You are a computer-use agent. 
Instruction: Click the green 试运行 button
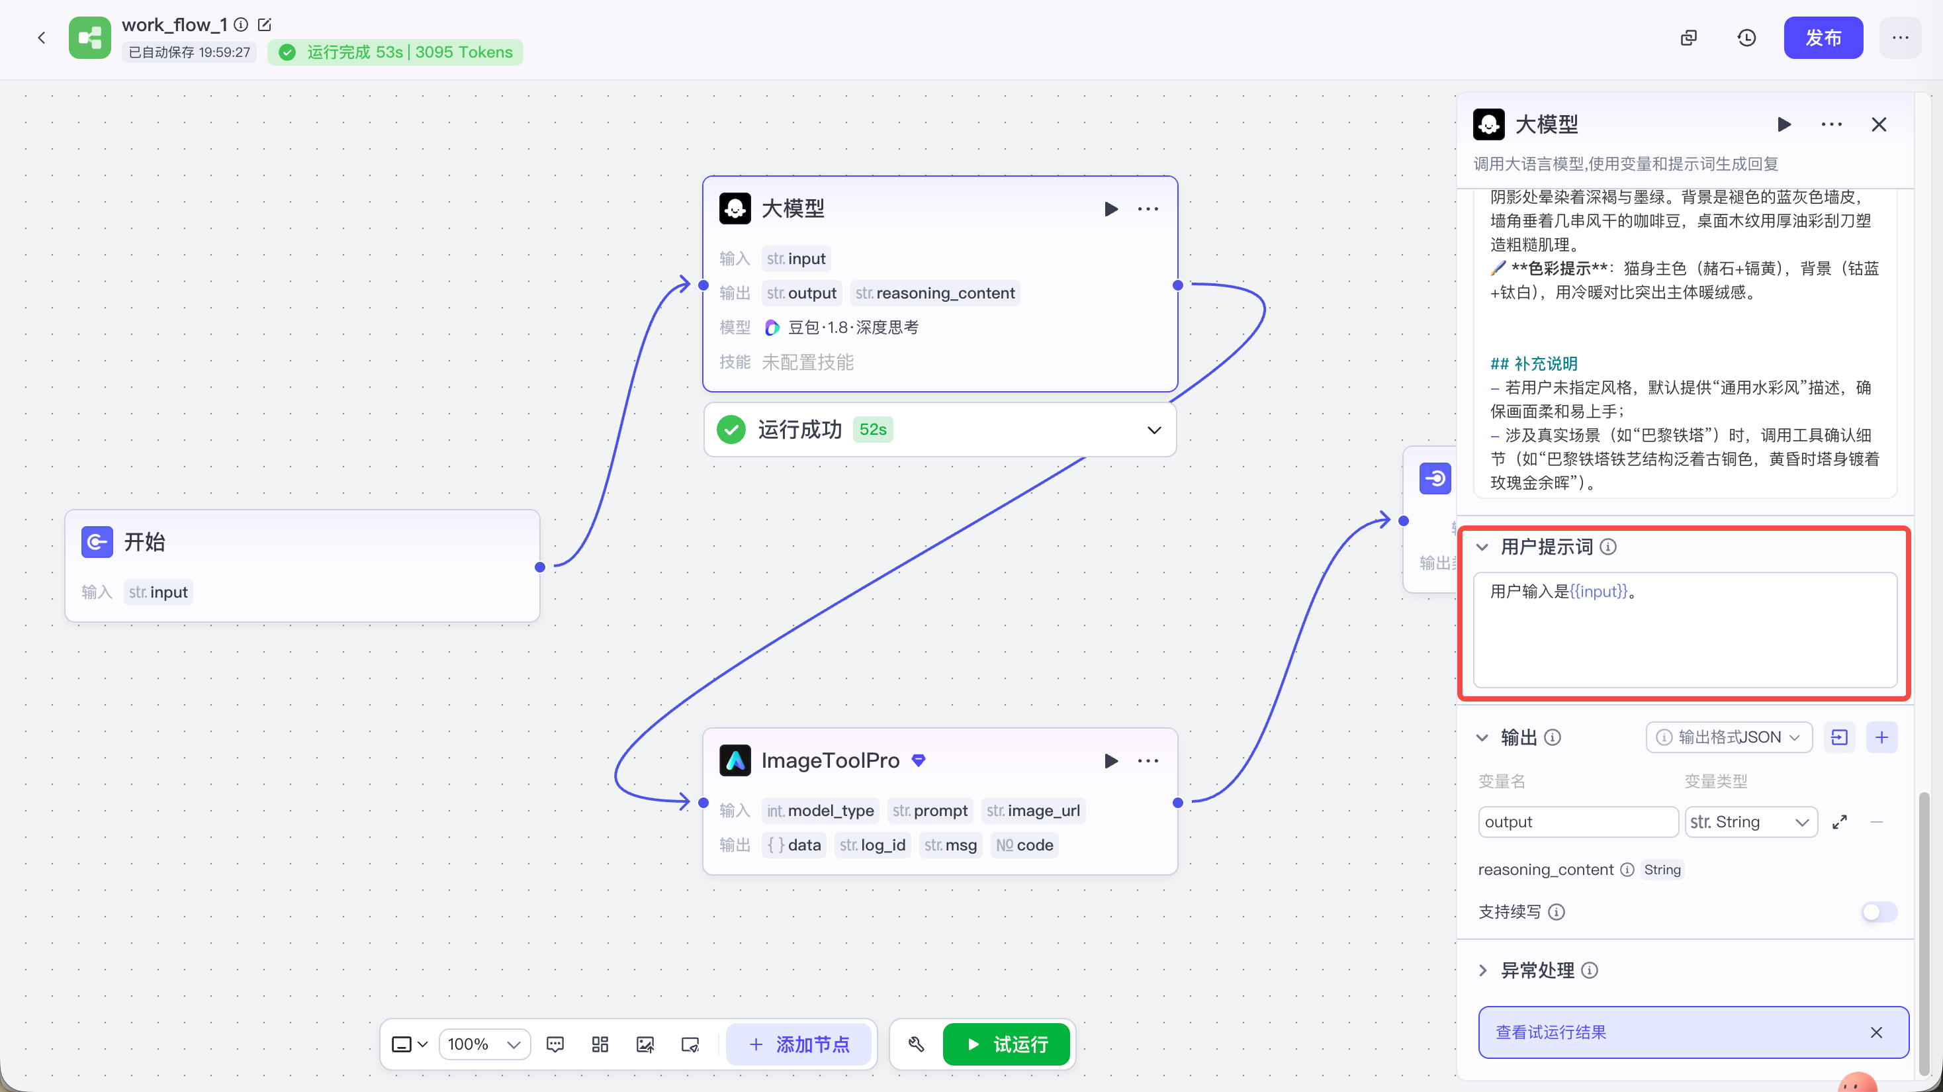click(1006, 1044)
